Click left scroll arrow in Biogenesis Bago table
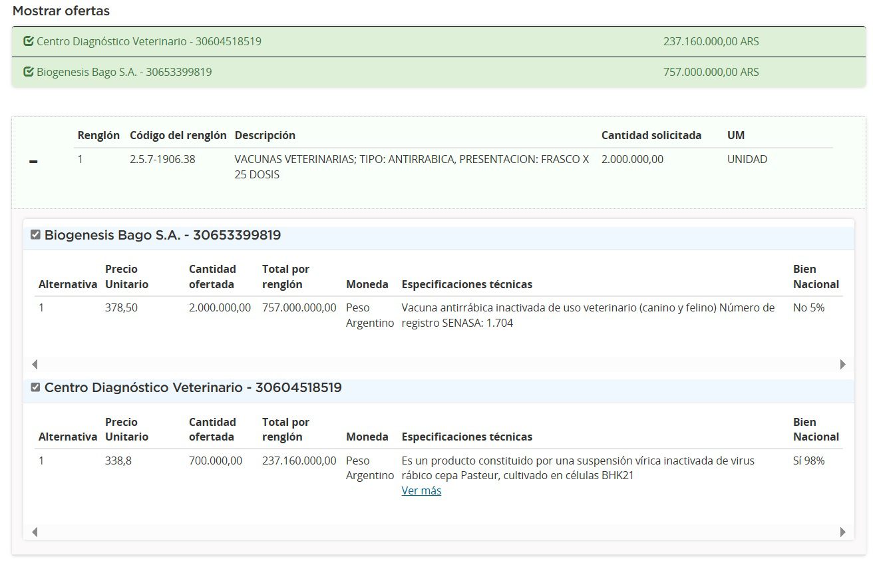 click(35, 365)
